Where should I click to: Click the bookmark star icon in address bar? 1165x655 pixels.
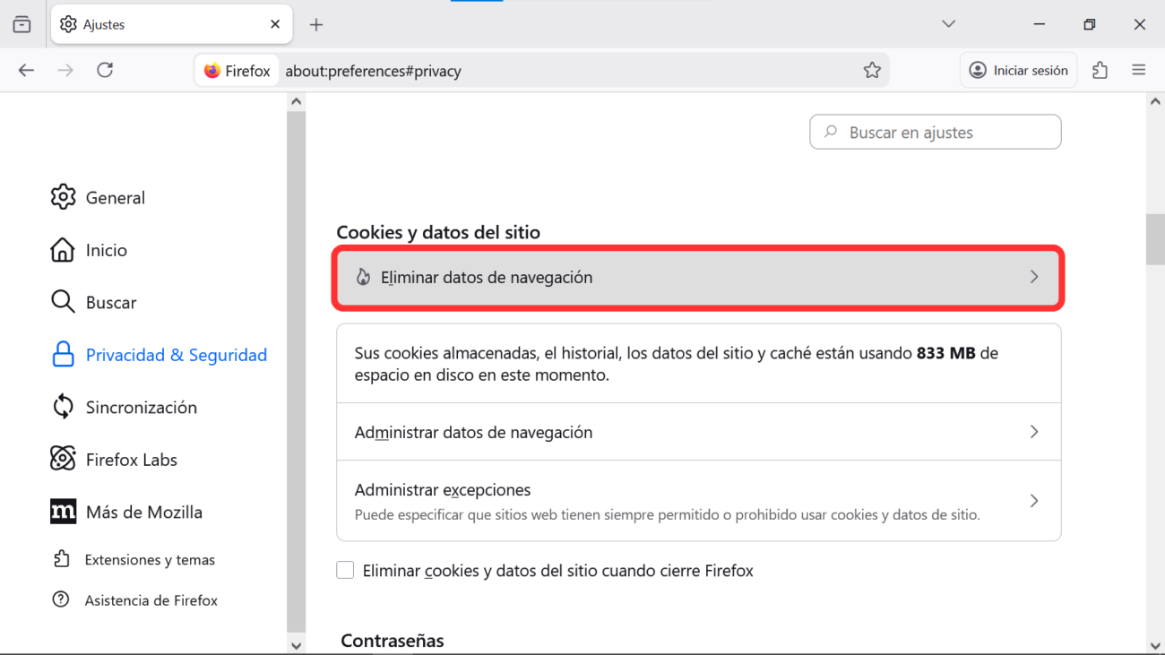872,71
